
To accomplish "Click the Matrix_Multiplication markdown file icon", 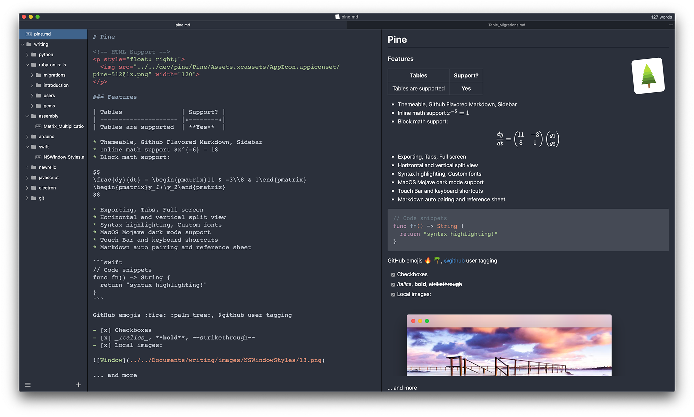I will (39, 126).
